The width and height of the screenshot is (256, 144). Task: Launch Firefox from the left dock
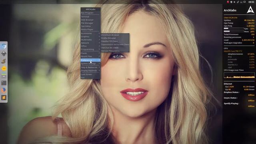pos(4,90)
